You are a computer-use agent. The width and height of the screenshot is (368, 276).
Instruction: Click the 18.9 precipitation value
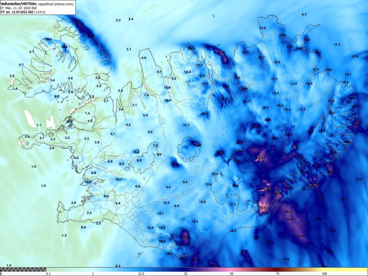tap(309, 84)
